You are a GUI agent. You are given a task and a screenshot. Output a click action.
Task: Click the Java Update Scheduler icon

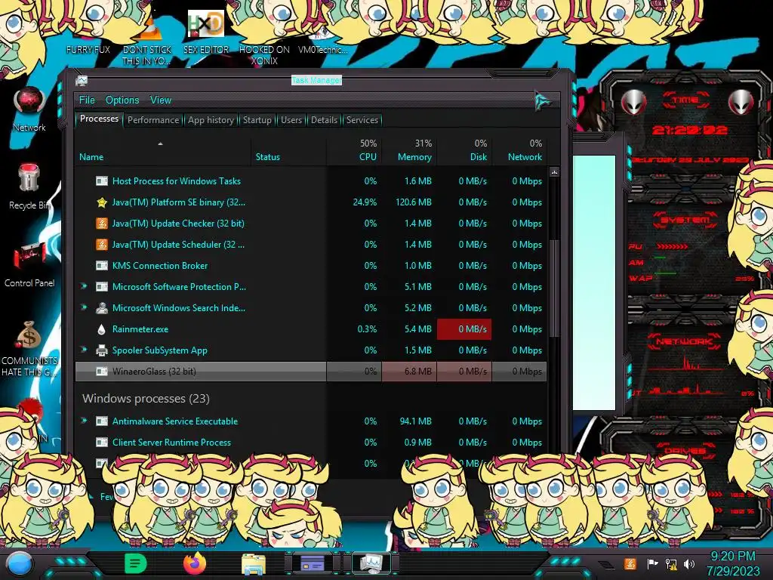102,245
